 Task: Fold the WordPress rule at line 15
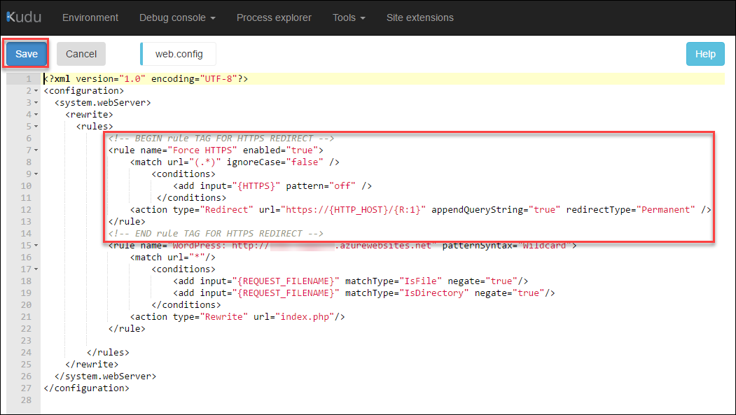(x=36, y=245)
